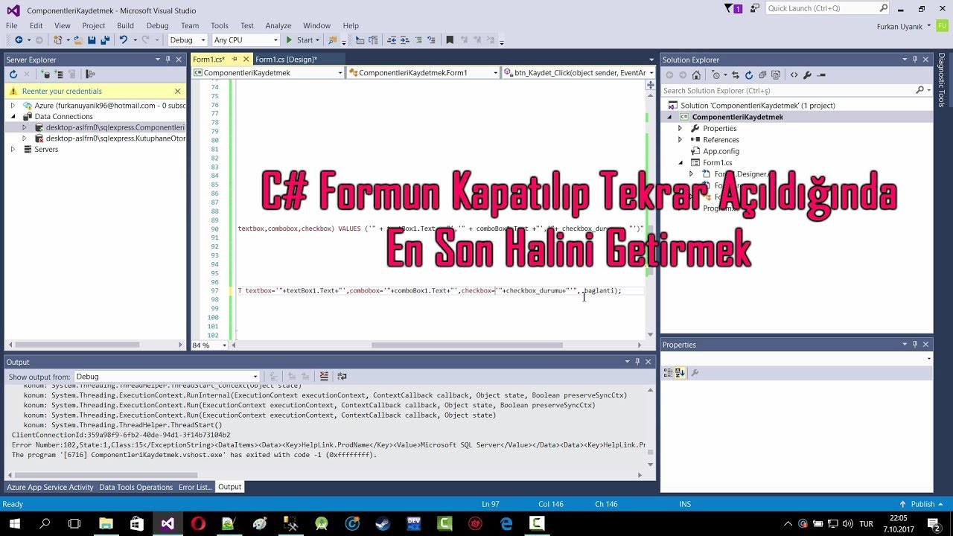
Task: Collapse All icon in Solution Explorer
Action: tap(762, 75)
